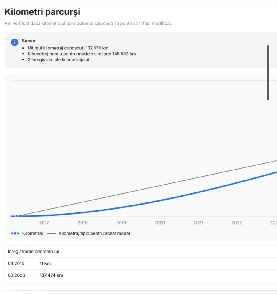Select the 2021 year label on the axis
Viewport: 277px width, 294px height.
[198, 223]
